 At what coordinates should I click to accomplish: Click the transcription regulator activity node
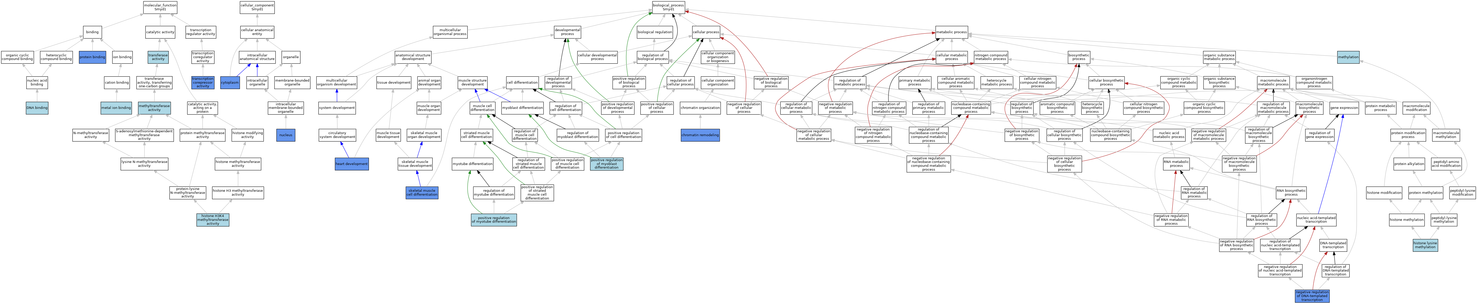(x=201, y=32)
